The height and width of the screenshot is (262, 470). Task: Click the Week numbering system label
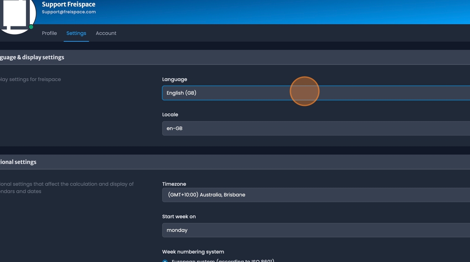pos(193,252)
